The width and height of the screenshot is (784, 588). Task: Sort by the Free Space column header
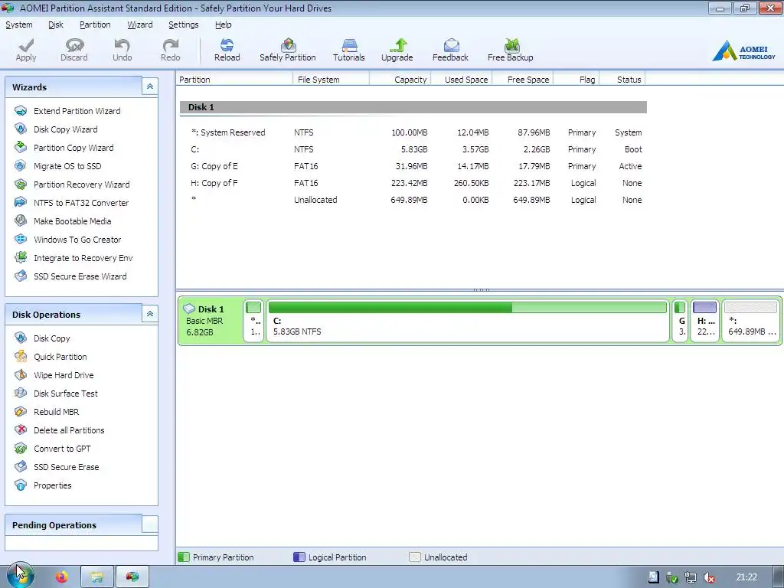coord(522,80)
